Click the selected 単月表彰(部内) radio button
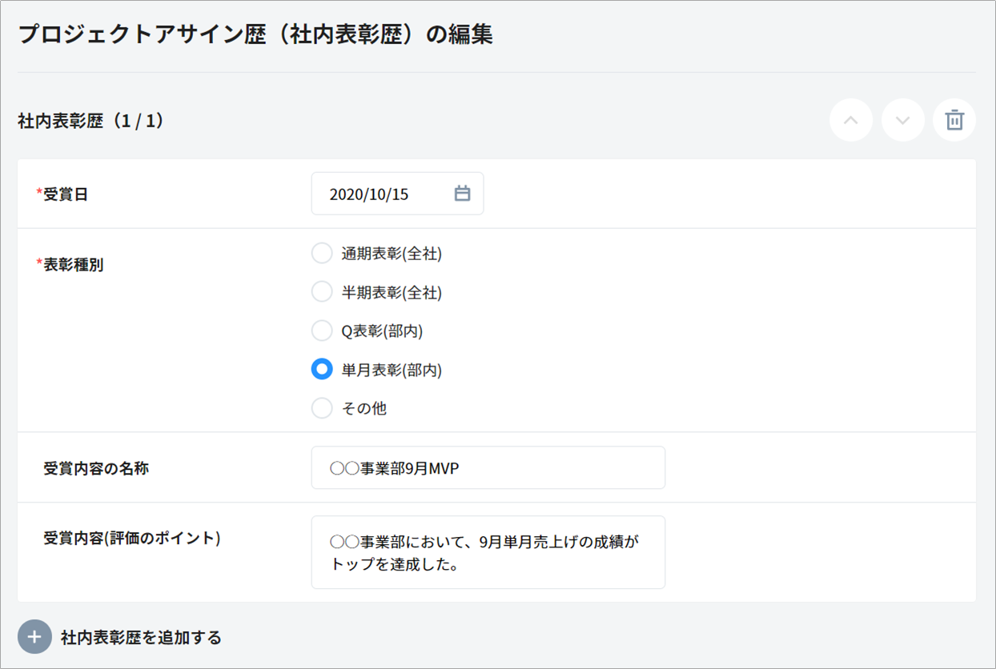996x669 pixels. coord(322,369)
